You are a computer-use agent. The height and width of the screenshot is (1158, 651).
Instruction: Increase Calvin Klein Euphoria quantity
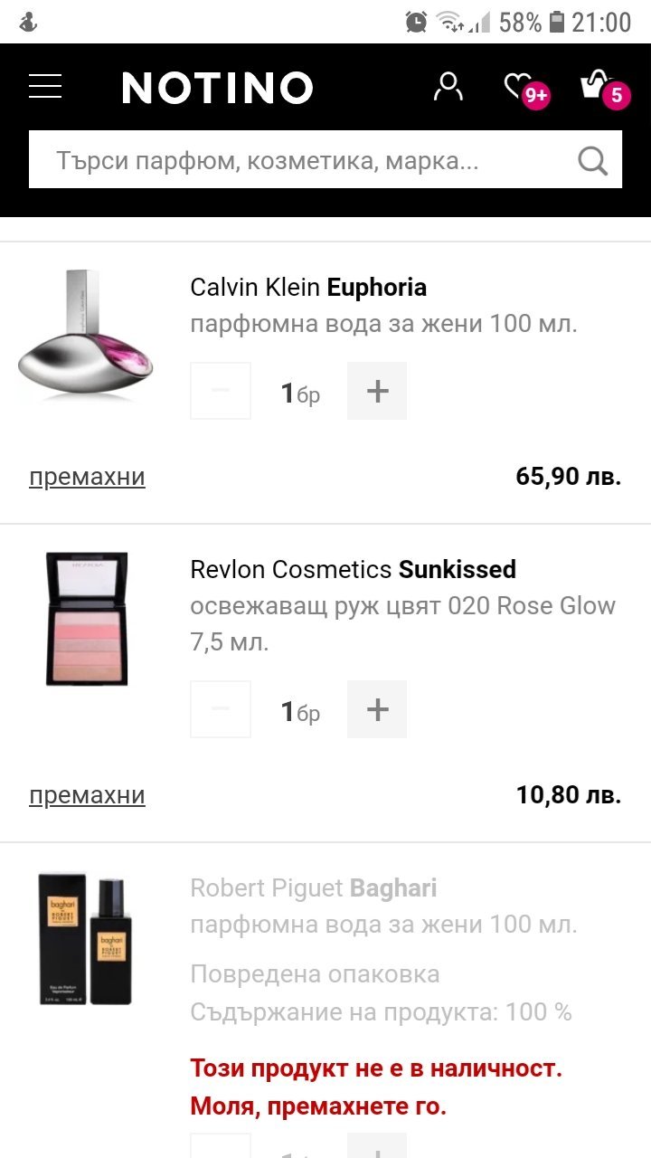tap(377, 391)
